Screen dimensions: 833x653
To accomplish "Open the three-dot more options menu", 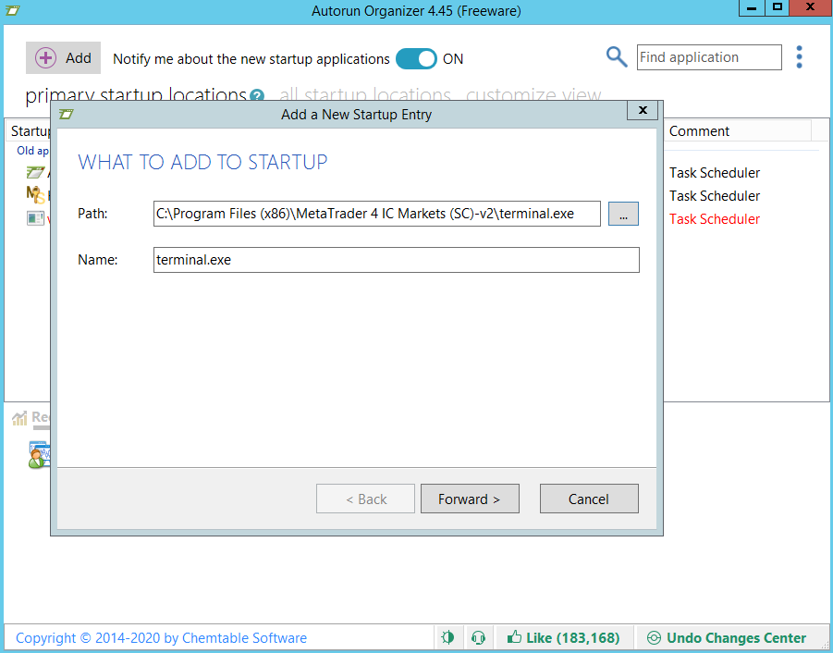I will (x=799, y=56).
